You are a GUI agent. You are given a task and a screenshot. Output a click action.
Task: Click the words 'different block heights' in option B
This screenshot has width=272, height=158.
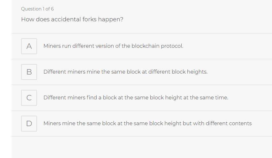178,72
